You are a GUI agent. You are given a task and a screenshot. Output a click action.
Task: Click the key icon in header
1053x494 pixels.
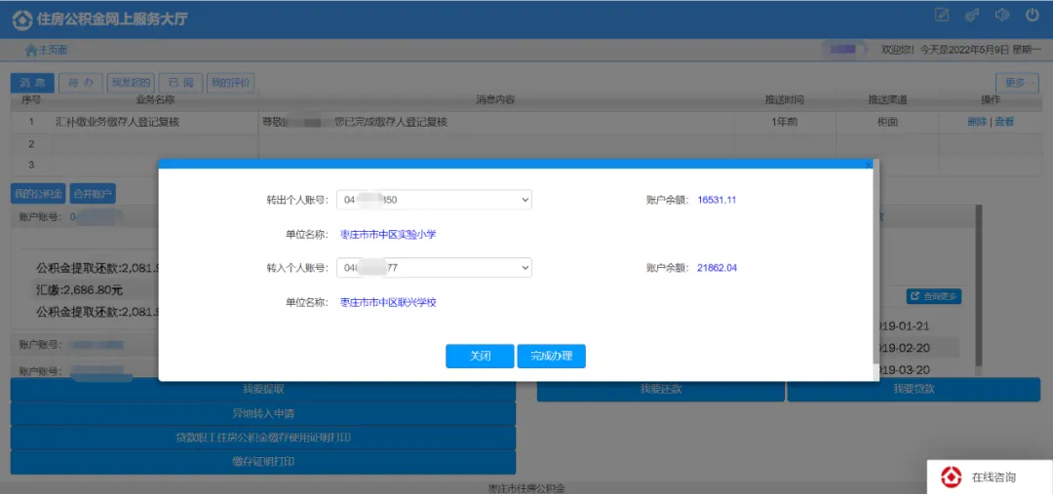tap(971, 15)
